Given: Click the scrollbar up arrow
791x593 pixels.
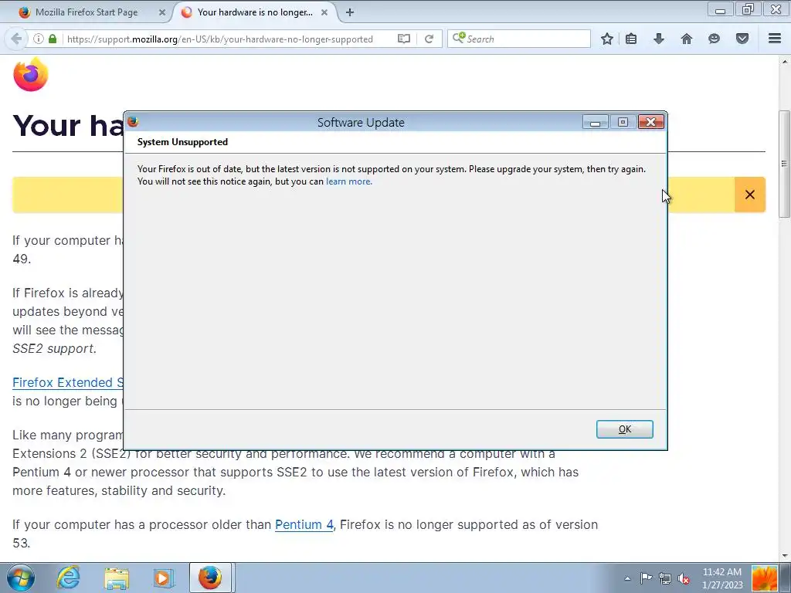Looking at the screenshot, I should click(x=784, y=62).
